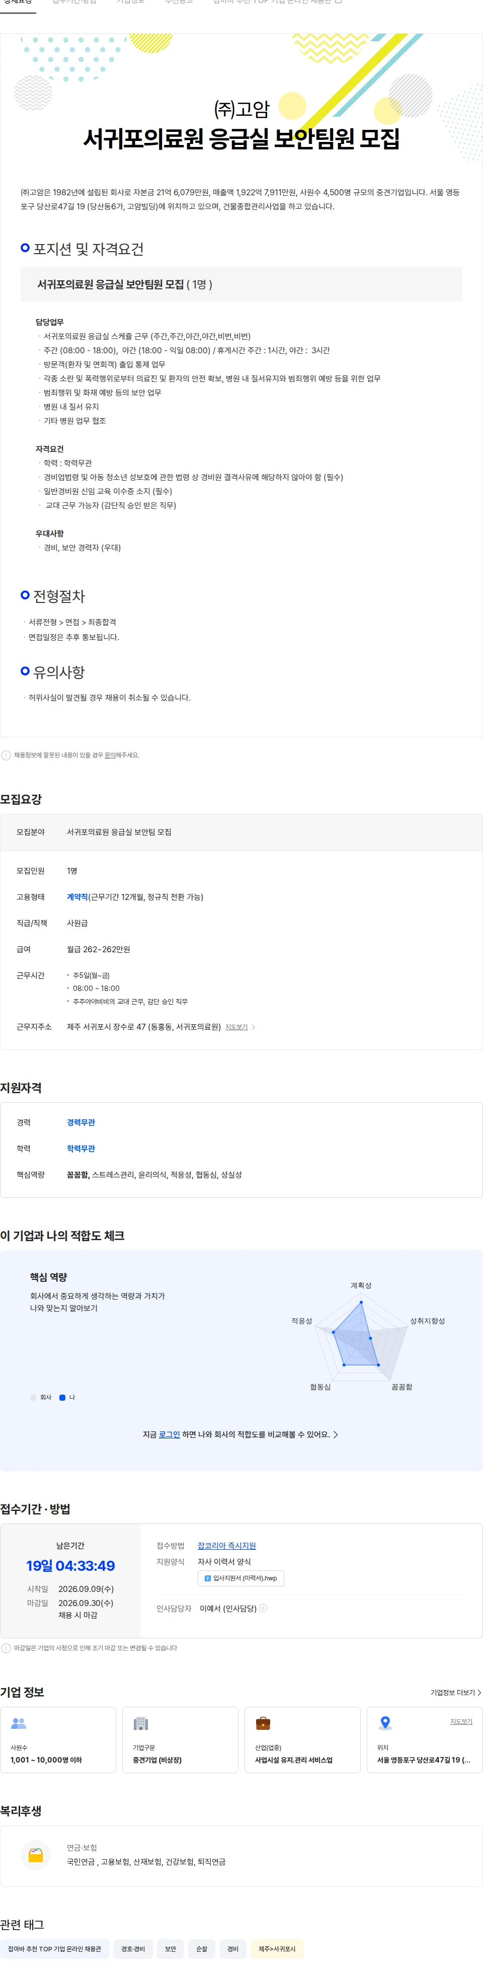Click the 주주야야비비의 교대 근무 work-hours line

130,1002
